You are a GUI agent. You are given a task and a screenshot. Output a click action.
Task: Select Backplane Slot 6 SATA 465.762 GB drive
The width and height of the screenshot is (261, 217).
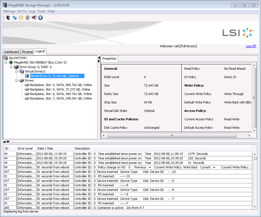click(x=61, y=94)
